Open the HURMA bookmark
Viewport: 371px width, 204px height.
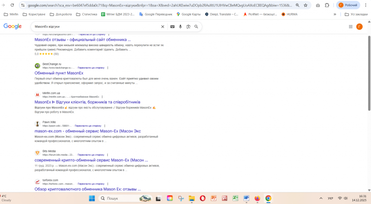click(289, 14)
